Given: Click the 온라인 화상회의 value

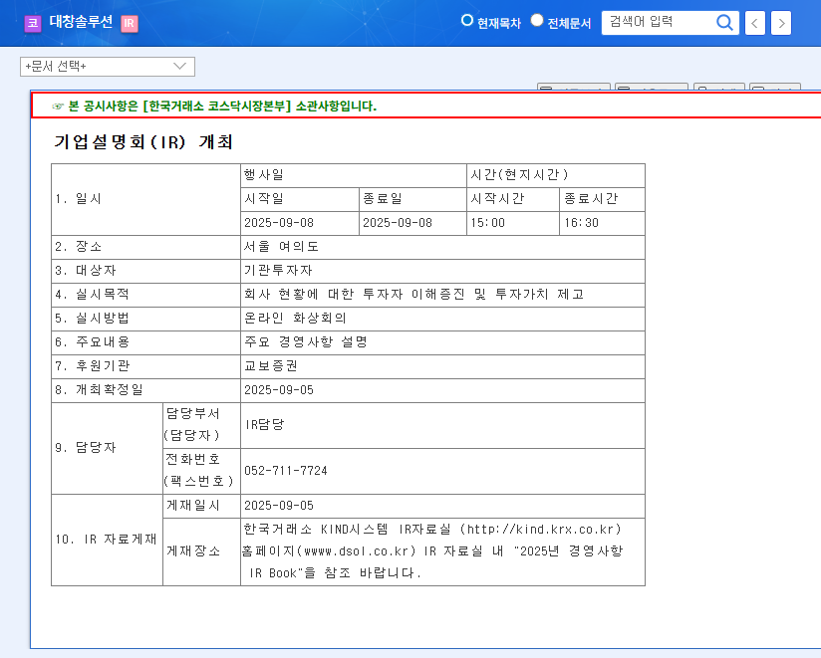Looking at the screenshot, I should tap(295, 318).
